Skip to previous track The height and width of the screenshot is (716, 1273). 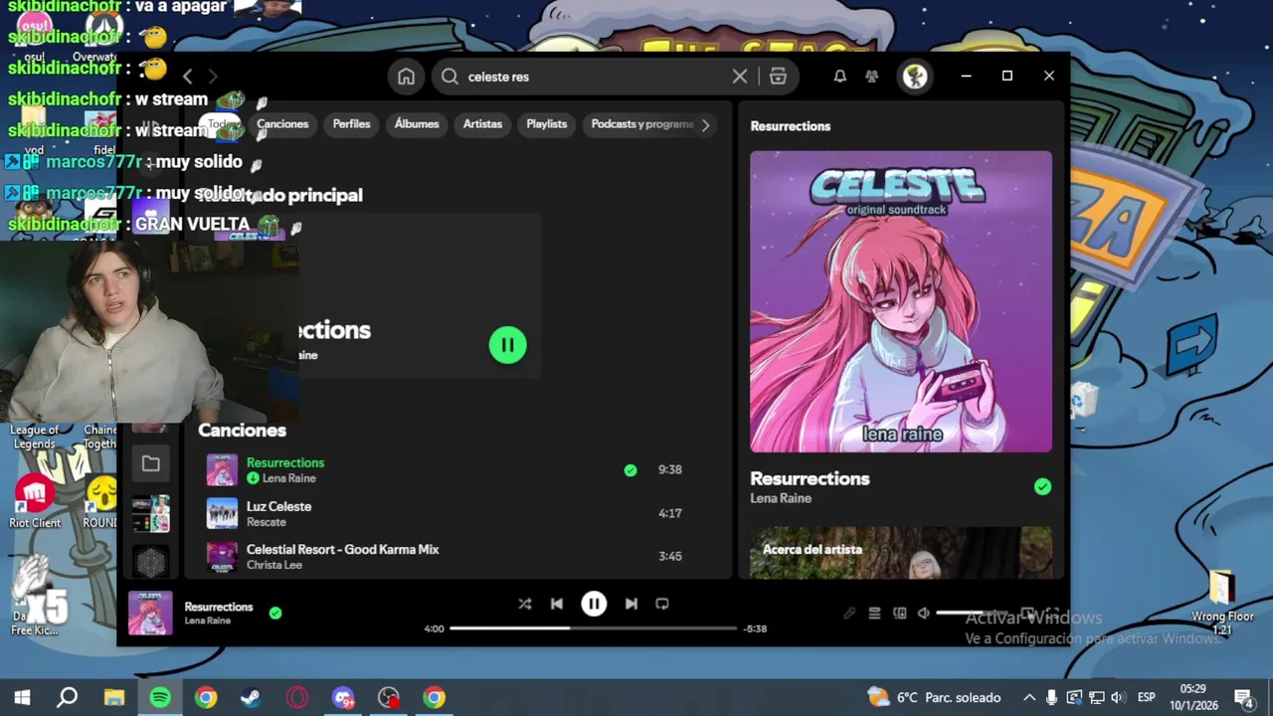(557, 604)
